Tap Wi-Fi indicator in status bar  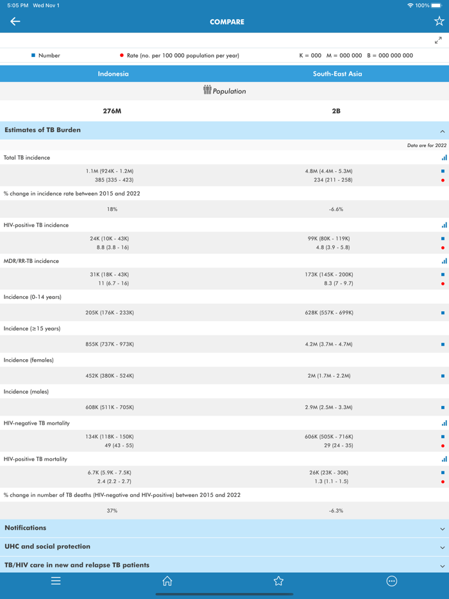click(x=411, y=5)
